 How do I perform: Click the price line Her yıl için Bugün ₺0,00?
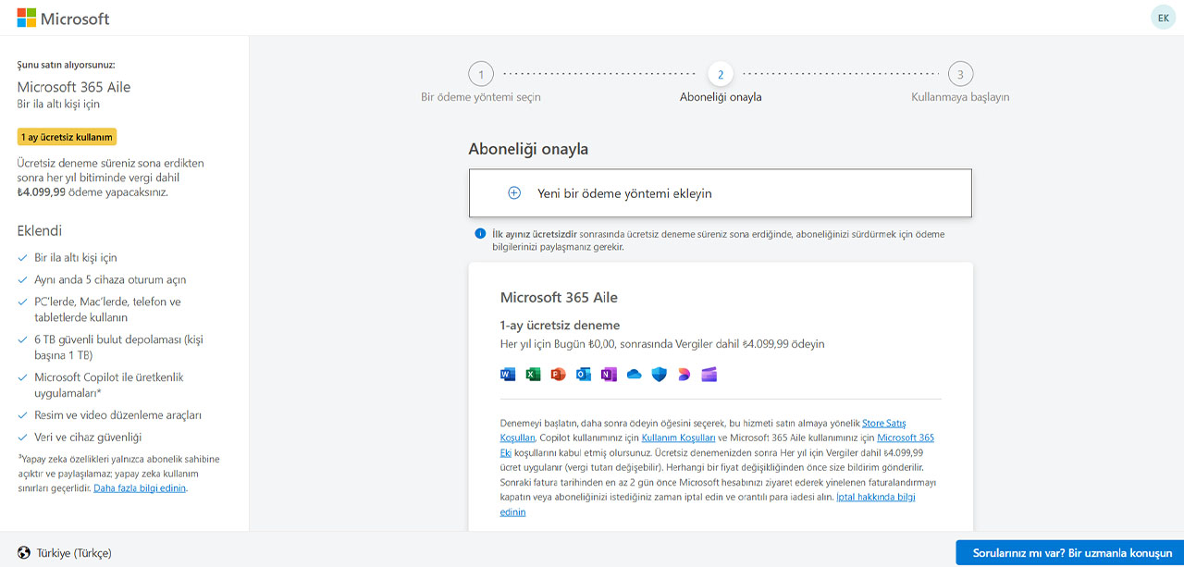661,344
